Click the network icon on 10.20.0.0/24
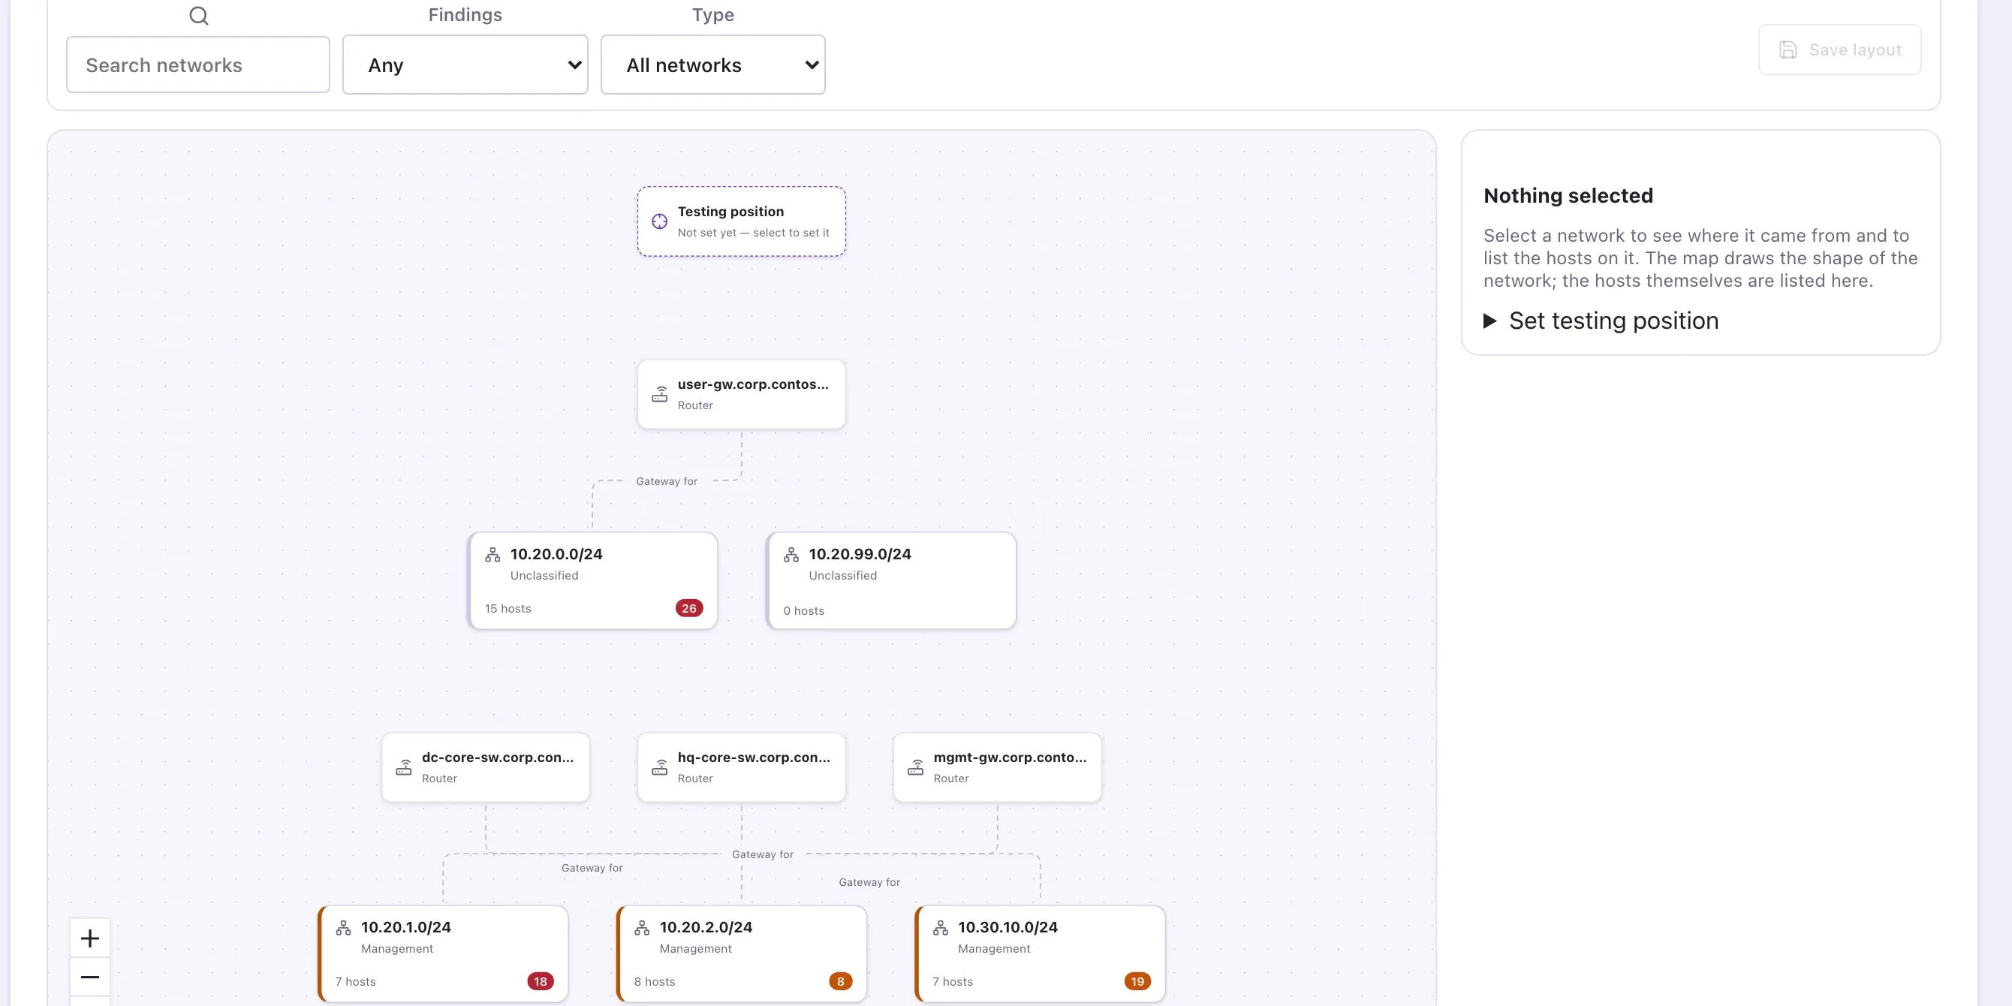This screenshot has width=2012, height=1006. (492, 555)
